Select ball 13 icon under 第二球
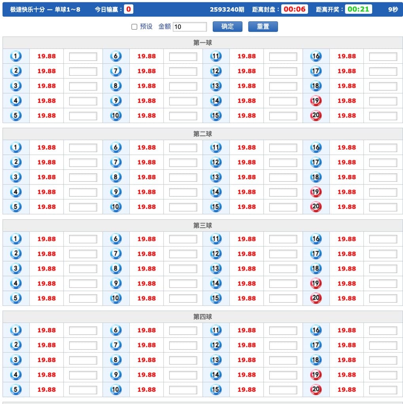 tap(216, 177)
